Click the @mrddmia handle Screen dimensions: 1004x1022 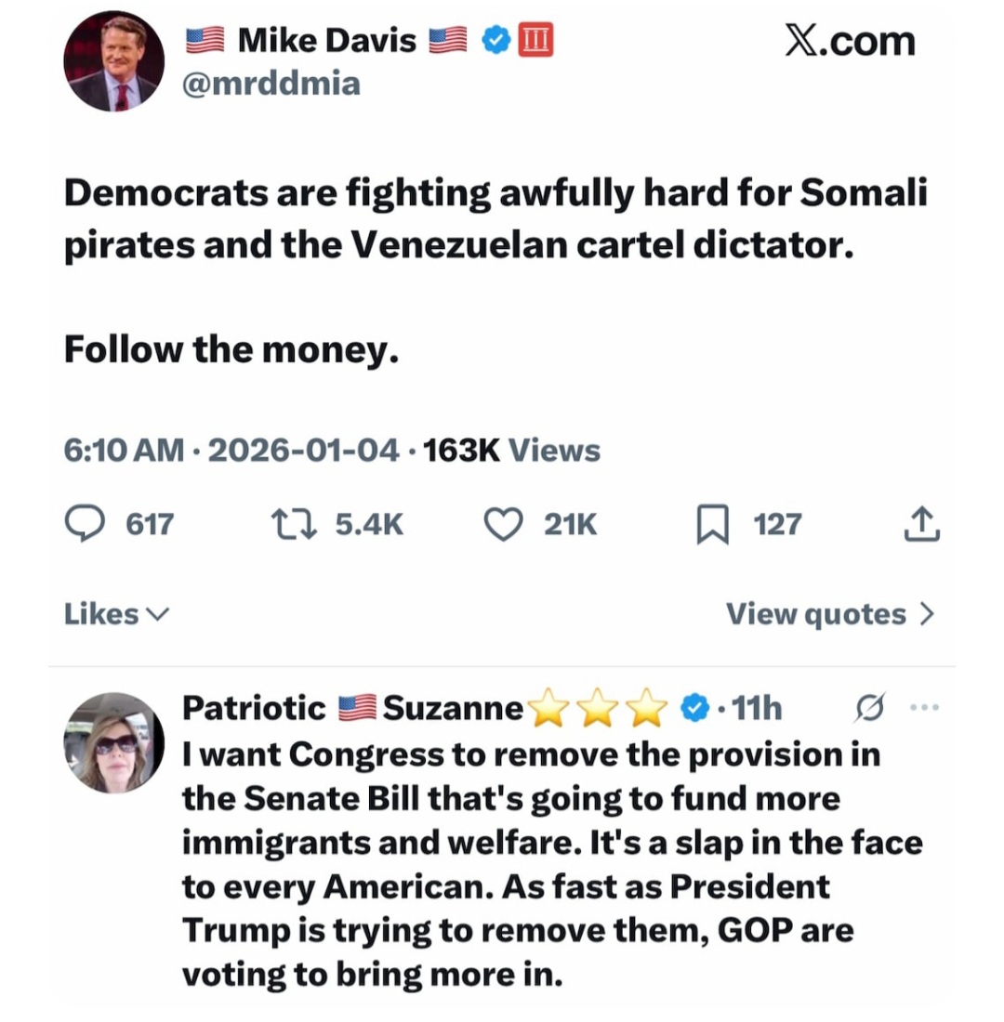(x=272, y=85)
